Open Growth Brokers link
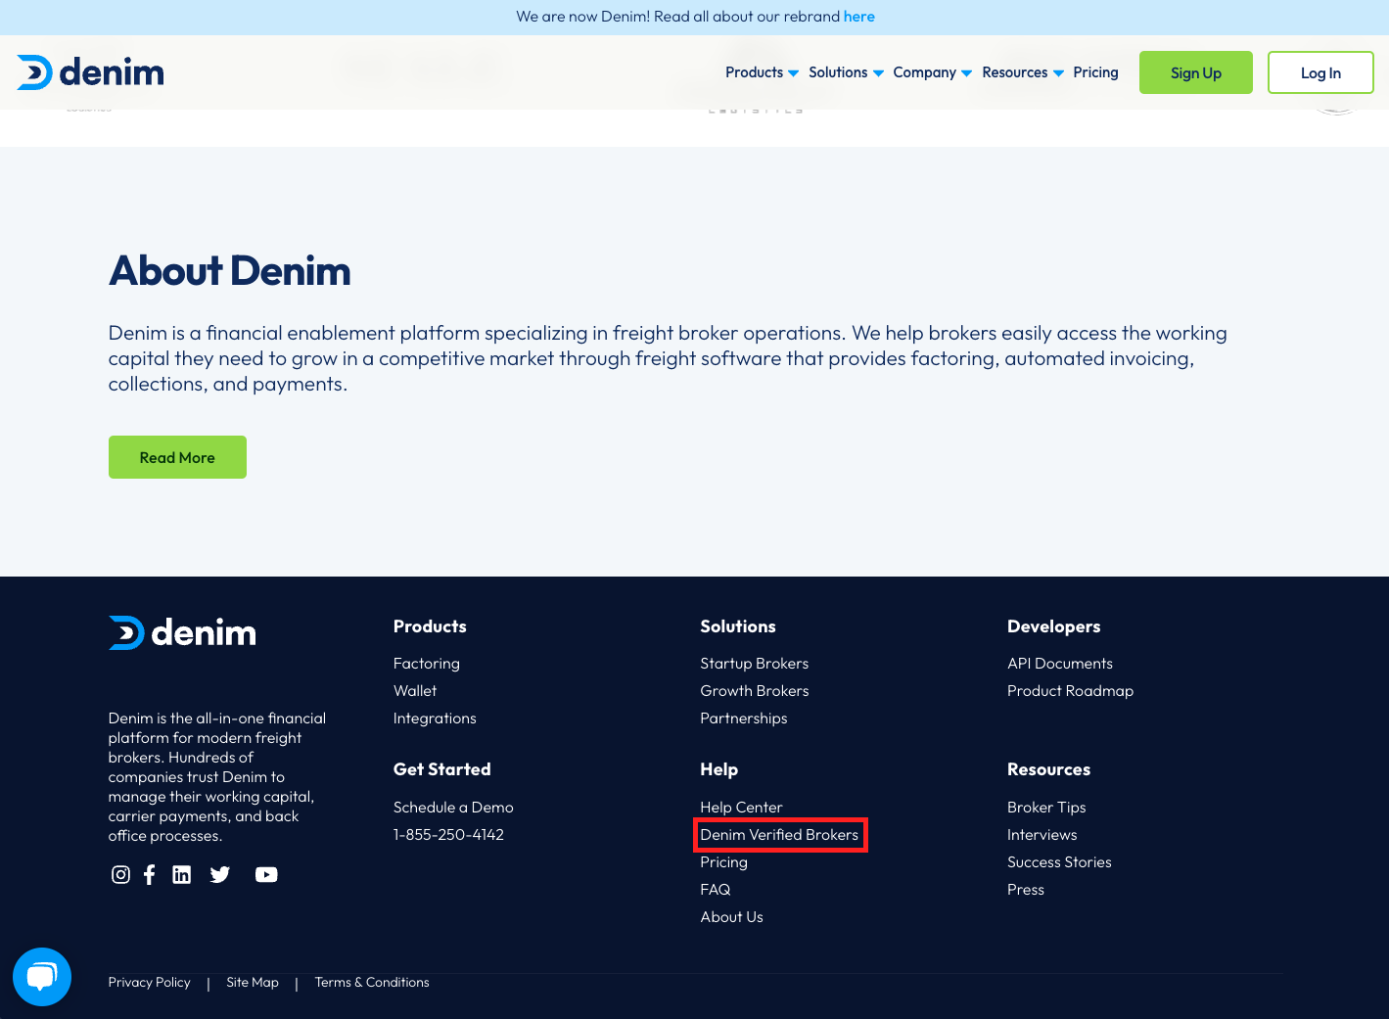The height and width of the screenshot is (1019, 1389). [x=755, y=691]
